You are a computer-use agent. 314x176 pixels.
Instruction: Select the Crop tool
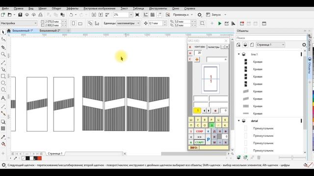[3, 47]
